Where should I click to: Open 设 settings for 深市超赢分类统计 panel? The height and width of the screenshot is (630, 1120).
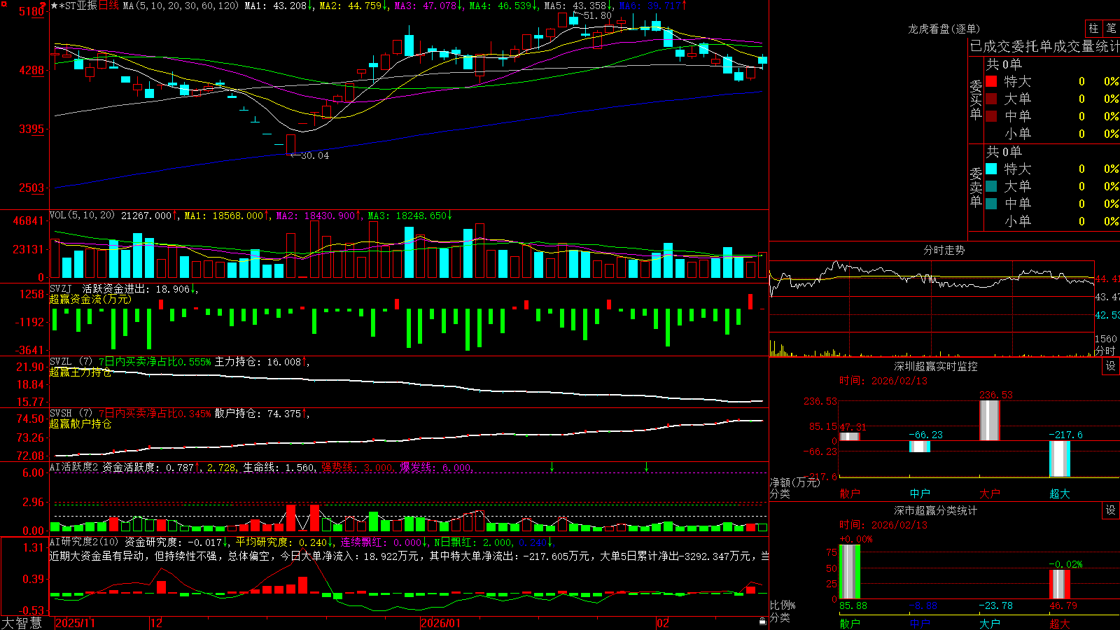[x=1111, y=510]
